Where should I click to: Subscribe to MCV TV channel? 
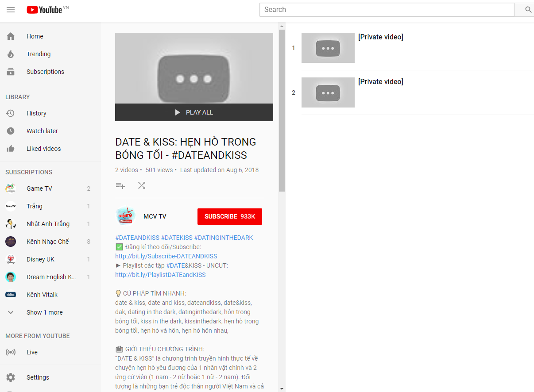pos(229,216)
